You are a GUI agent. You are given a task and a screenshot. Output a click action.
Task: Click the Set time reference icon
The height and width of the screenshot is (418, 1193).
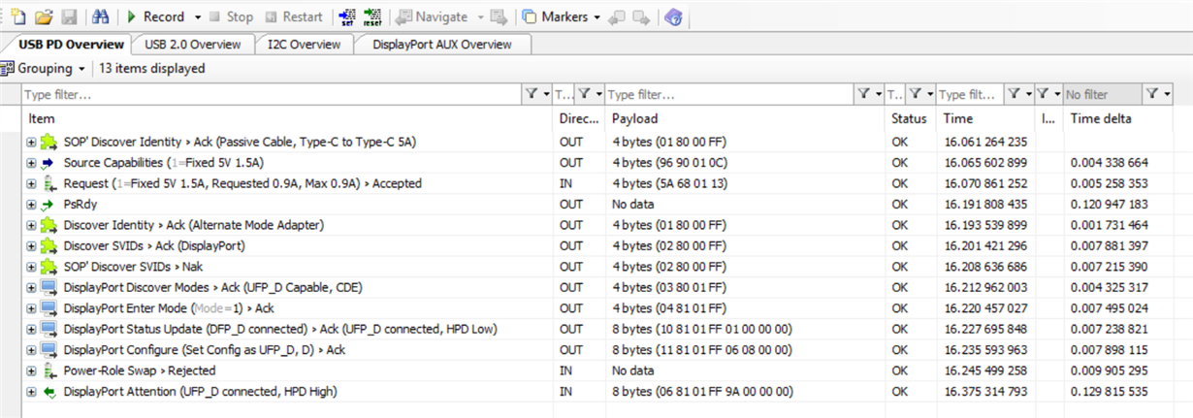pos(346,17)
